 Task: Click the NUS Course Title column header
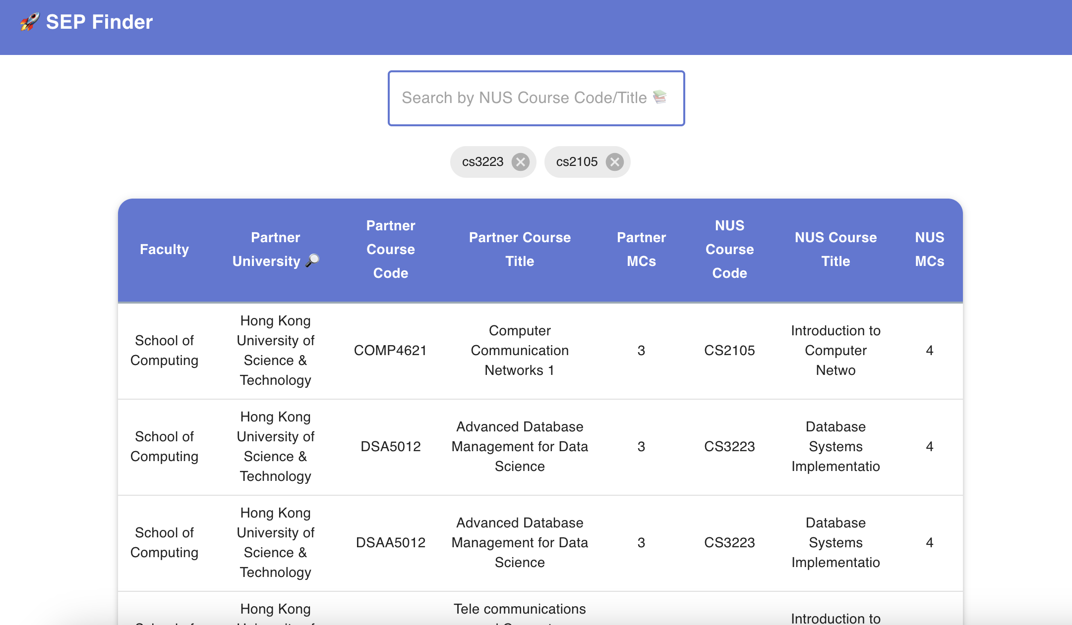(835, 249)
